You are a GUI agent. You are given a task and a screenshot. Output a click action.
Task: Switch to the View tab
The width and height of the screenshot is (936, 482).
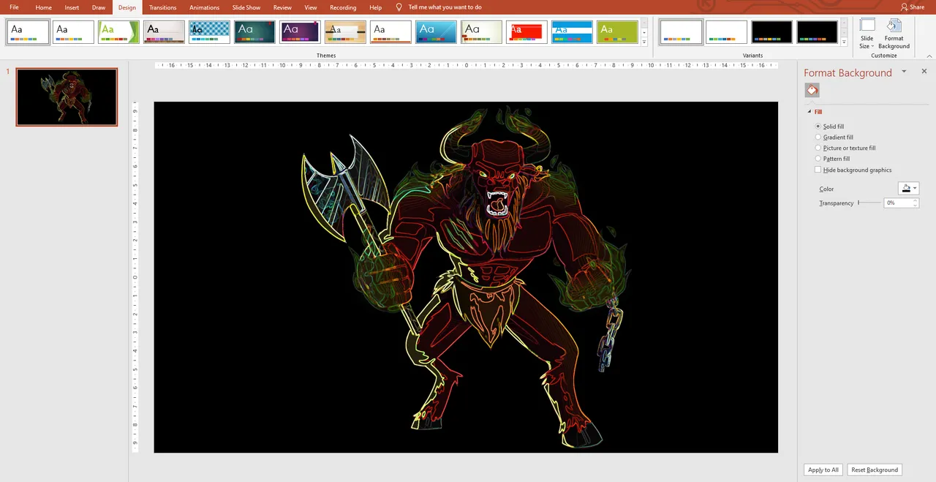pyautogui.click(x=311, y=7)
